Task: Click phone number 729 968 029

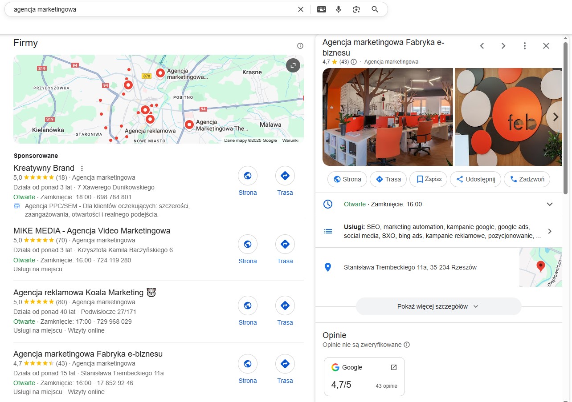Action: [x=114, y=322]
